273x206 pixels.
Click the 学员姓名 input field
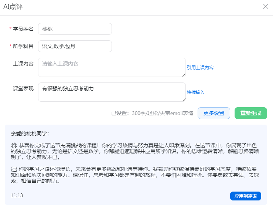[75, 29]
